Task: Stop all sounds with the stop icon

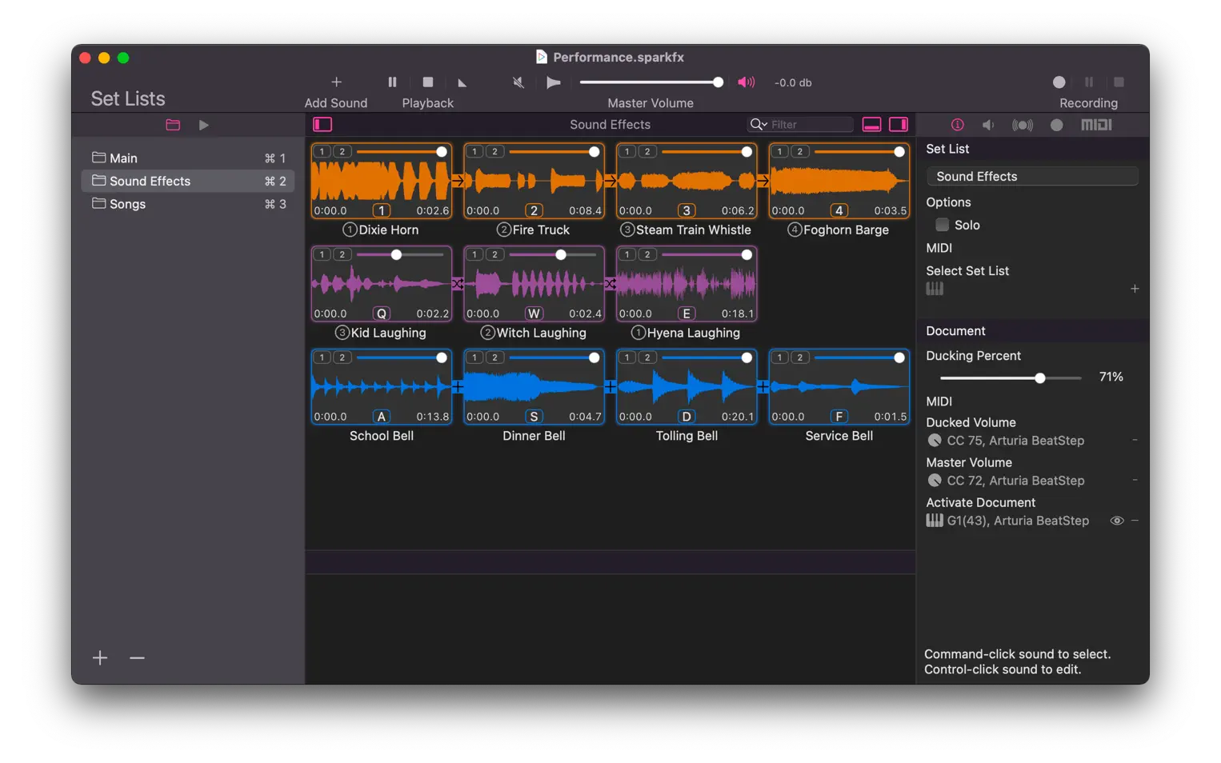Action: coord(428,82)
